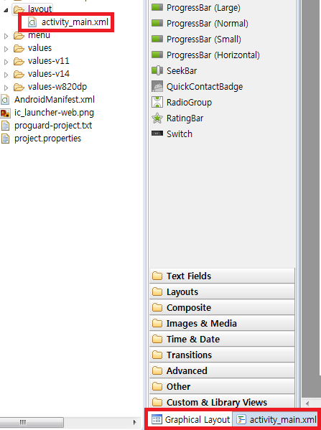Switch to the Graphical Layout tab
The image size is (321, 430).
click(x=190, y=419)
